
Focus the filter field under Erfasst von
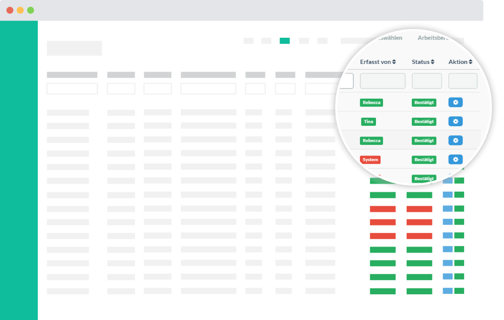[x=383, y=81]
